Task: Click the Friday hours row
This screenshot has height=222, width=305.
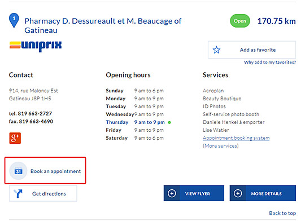Action: 134,130
